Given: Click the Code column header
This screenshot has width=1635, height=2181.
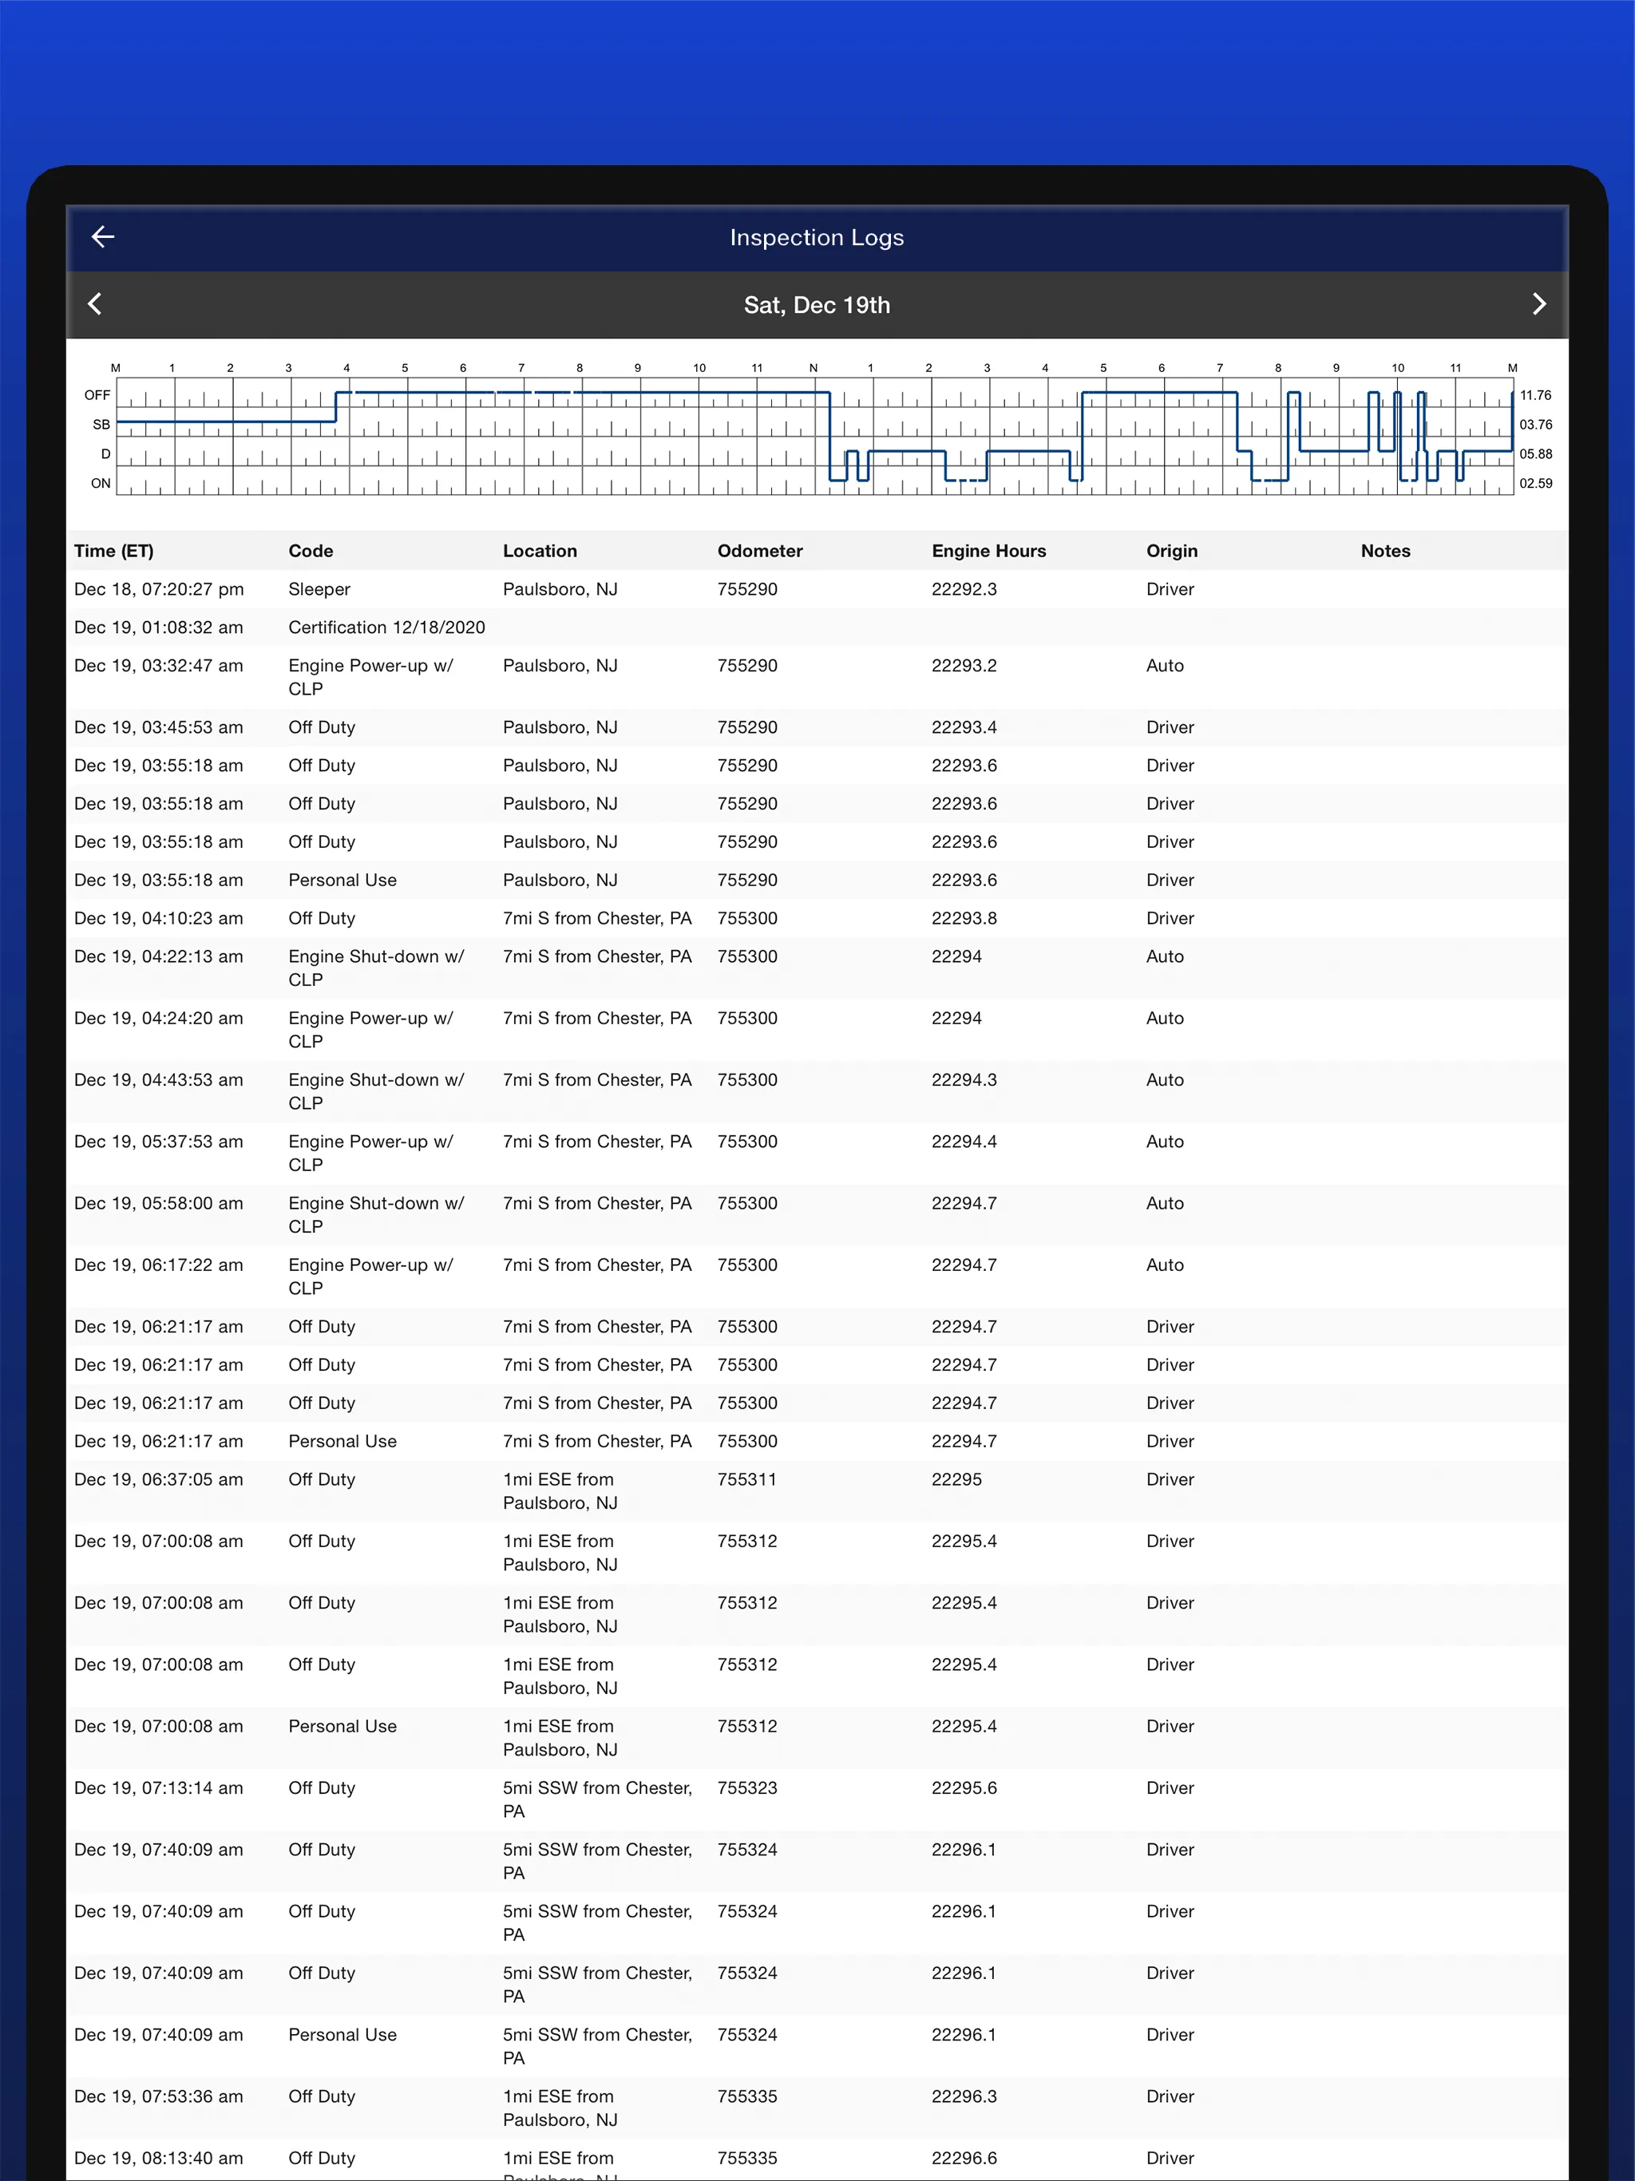Looking at the screenshot, I should coord(311,551).
